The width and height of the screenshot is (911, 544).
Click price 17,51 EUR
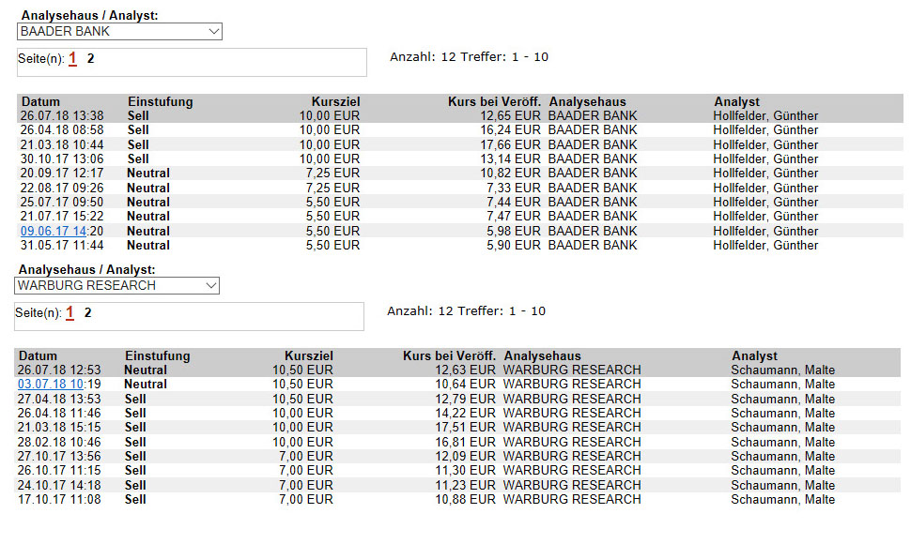(x=466, y=427)
